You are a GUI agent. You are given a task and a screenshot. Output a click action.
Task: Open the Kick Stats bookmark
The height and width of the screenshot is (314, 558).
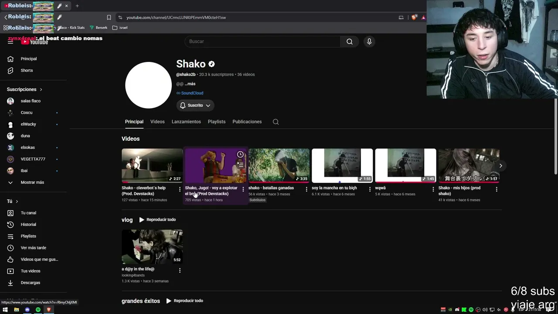[x=71, y=27]
